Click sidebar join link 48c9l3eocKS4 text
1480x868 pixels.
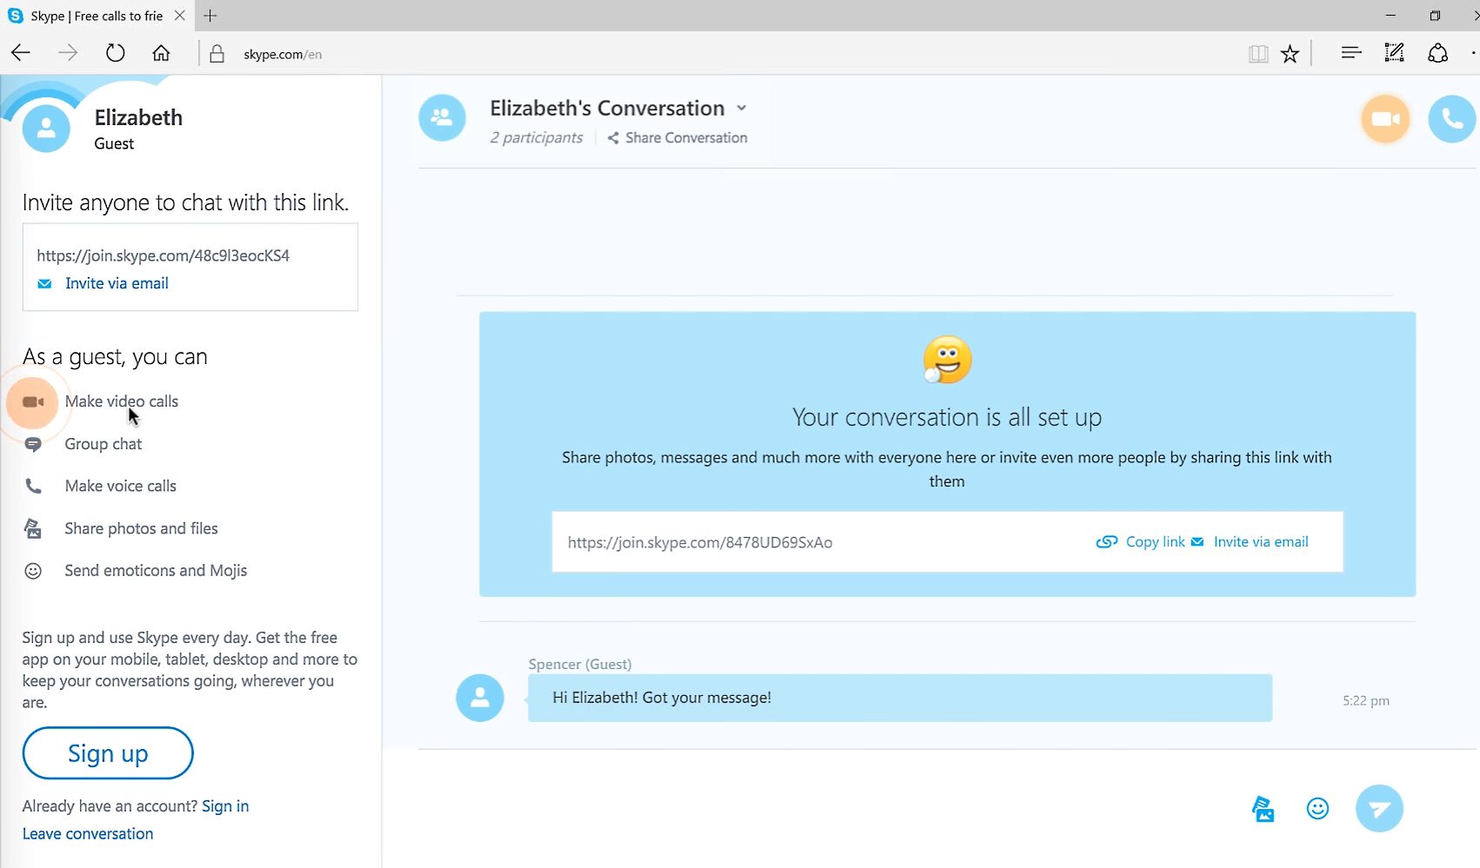(x=163, y=255)
